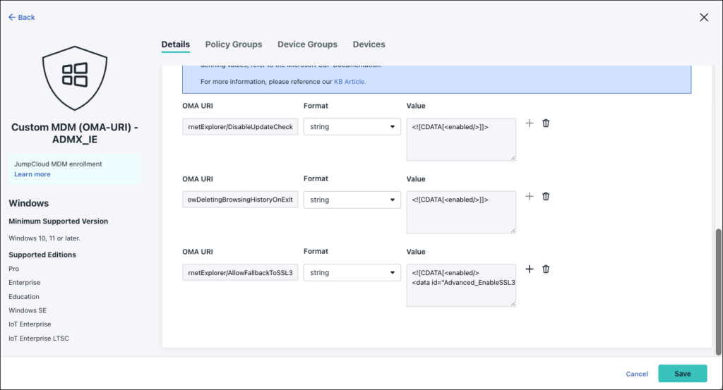The width and height of the screenshot is (723, 390).
Task: Close the policy panel with X icon
Action: [x=703, y=18]
